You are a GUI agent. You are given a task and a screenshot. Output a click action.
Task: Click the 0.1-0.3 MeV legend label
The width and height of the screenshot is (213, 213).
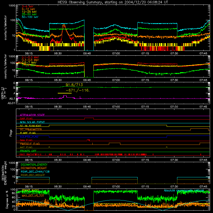click(30, 57)
